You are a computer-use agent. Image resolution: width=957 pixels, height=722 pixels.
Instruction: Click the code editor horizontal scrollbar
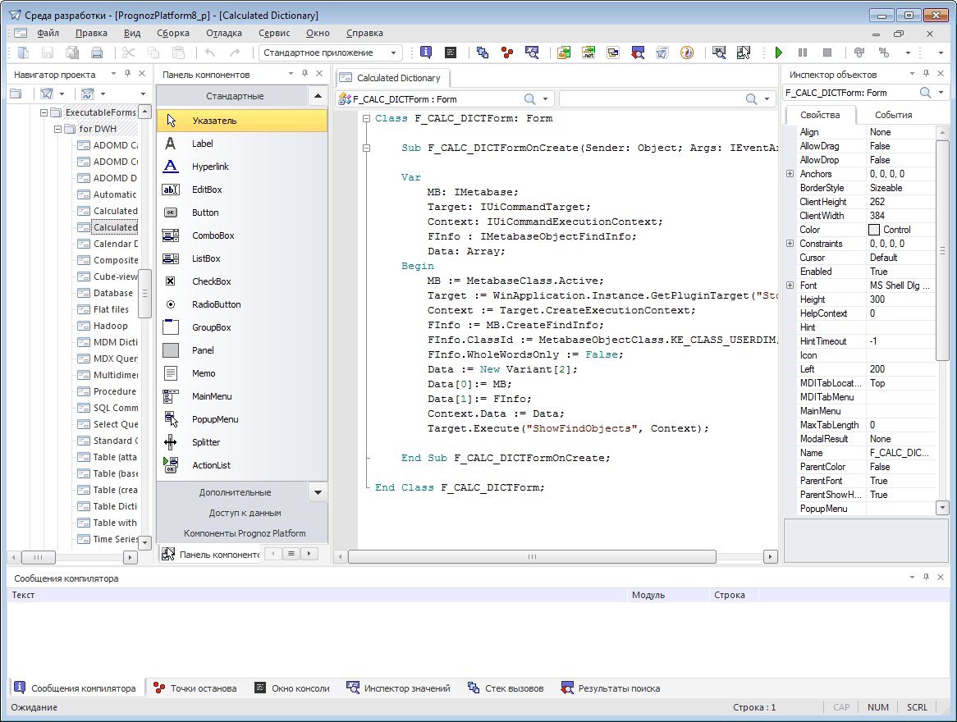point(533,556)
